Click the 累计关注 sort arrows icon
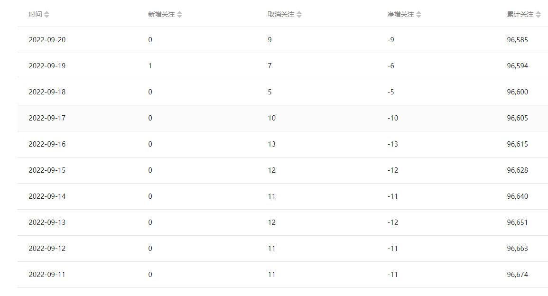 point(538,14)
